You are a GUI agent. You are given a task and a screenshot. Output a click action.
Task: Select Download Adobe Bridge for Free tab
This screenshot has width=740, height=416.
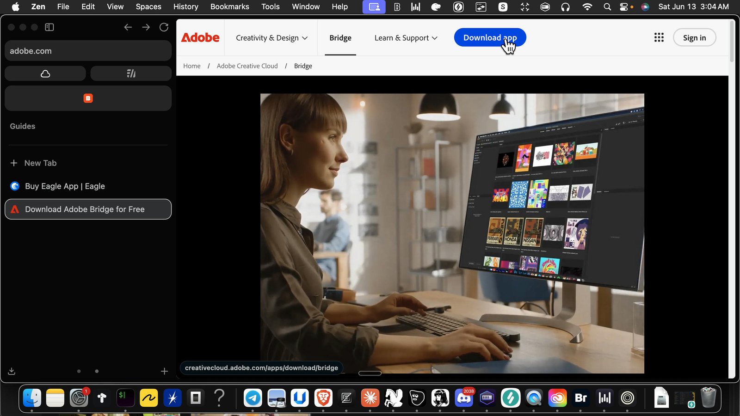click(88, 209)
